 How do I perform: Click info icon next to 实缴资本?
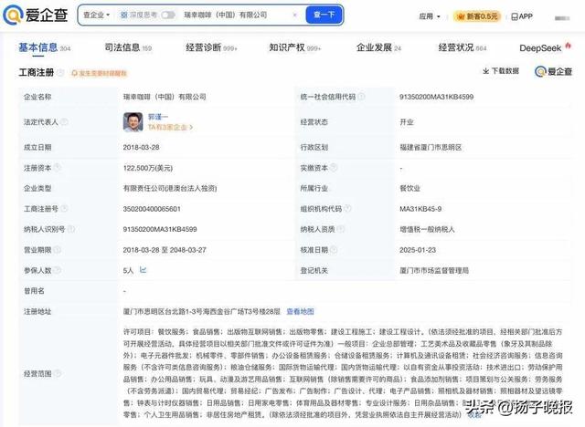pos(334,168)
